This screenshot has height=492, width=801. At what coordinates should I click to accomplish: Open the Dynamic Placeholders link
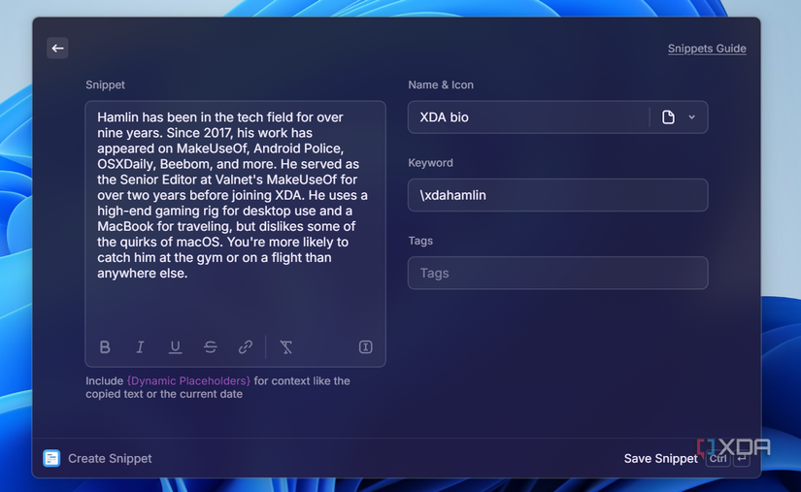(188, 380)
